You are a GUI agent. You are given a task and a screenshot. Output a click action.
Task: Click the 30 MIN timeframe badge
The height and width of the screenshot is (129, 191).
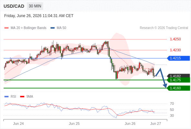(x=35, y=6)
